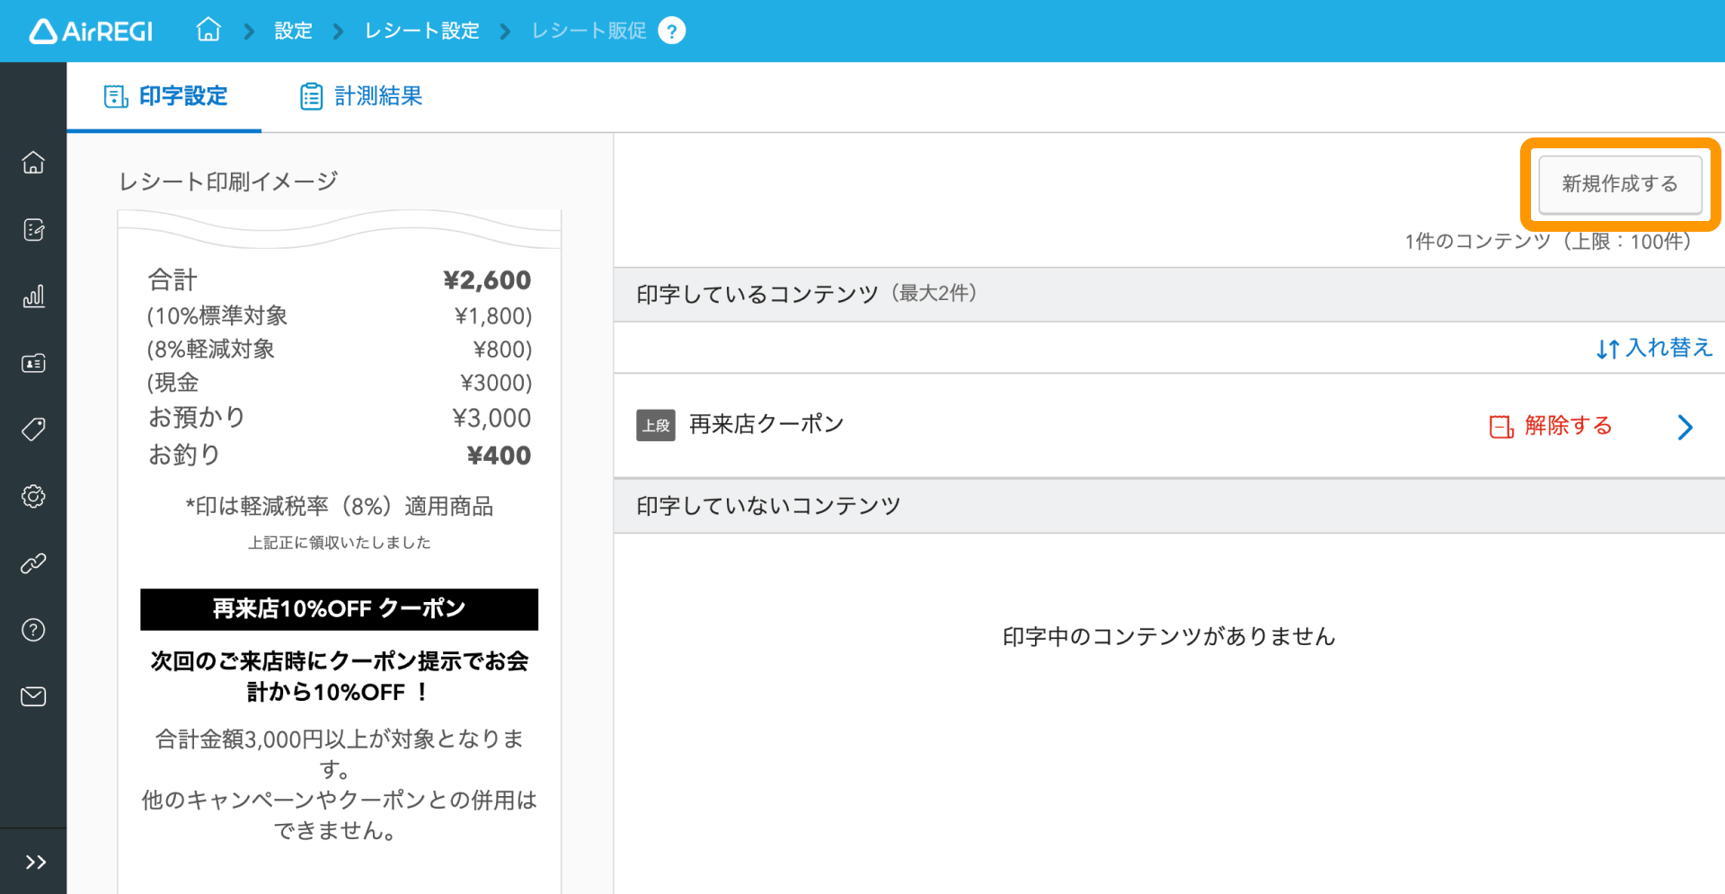
Task: Click the お釣り ¥400 amount
Action: (499, 456)
